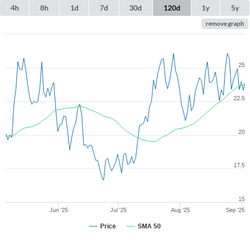The height and width of the screenshot is (240, 250).
Task: Open the 5y time range
Action: (235, 8)
